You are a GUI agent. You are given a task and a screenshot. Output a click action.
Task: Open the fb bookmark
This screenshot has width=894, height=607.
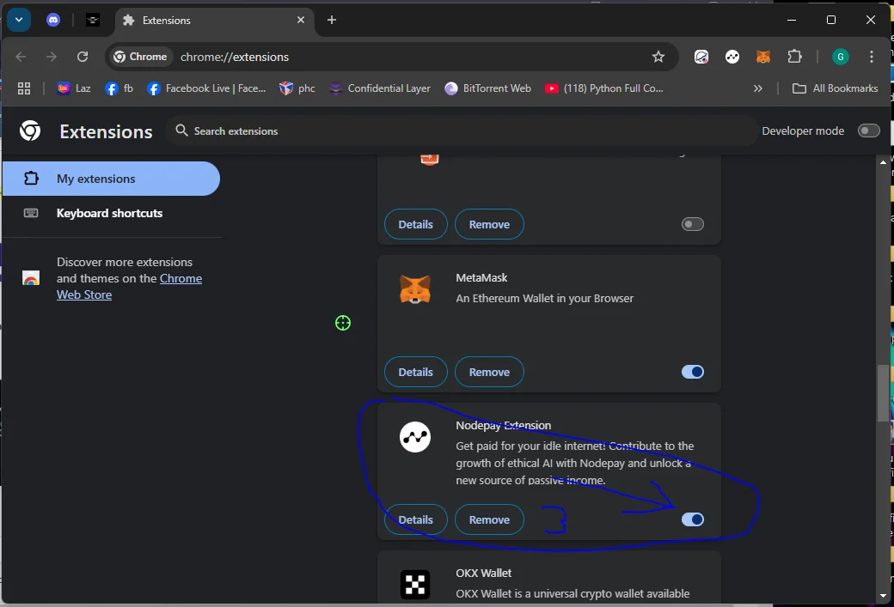(x=119, y=88)
